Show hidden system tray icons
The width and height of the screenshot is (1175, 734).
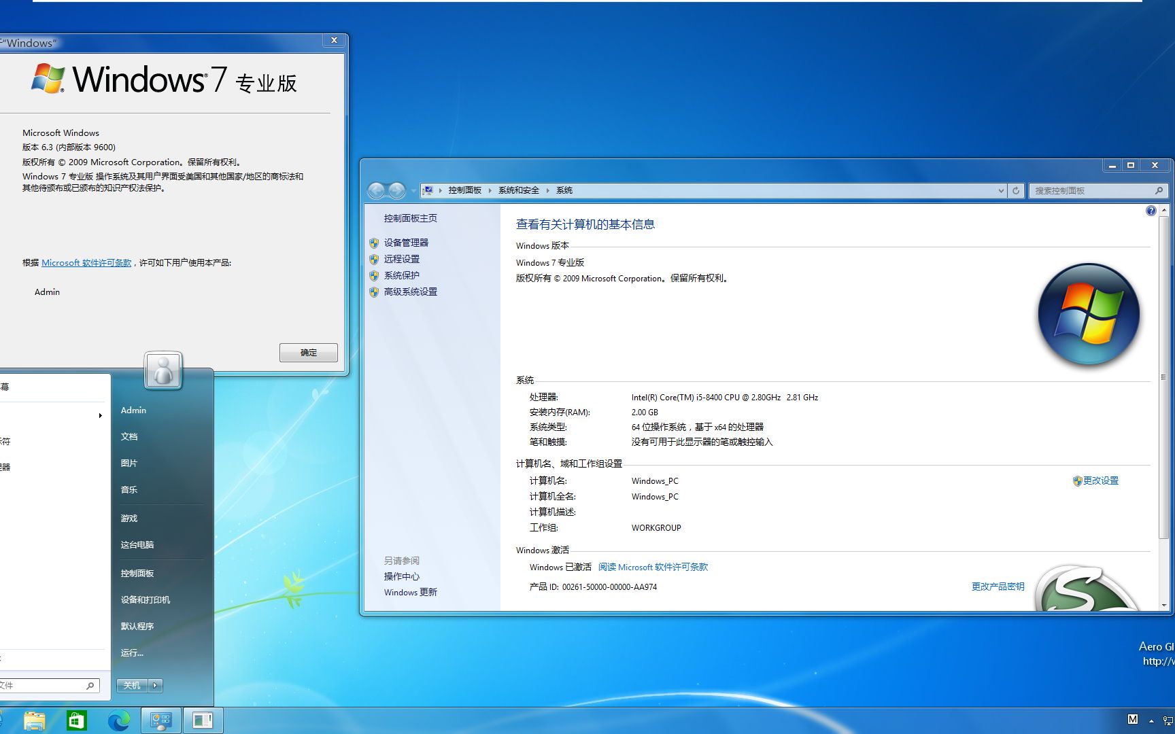1151,720
